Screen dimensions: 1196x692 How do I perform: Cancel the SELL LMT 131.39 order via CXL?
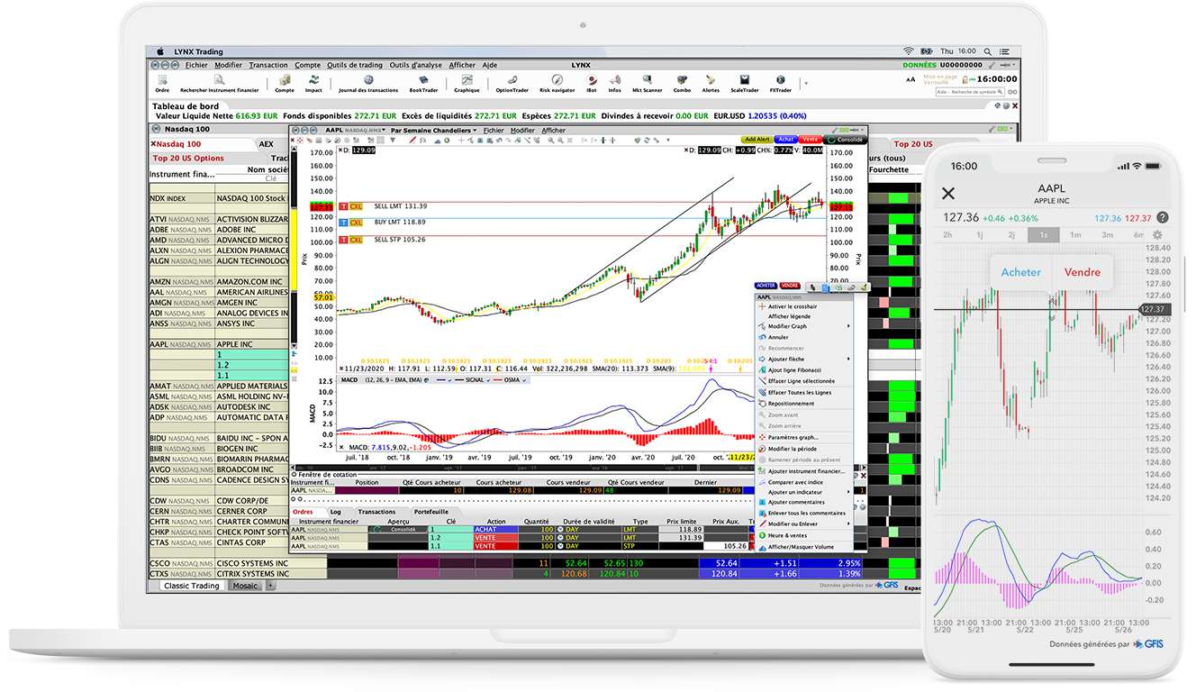357,206
